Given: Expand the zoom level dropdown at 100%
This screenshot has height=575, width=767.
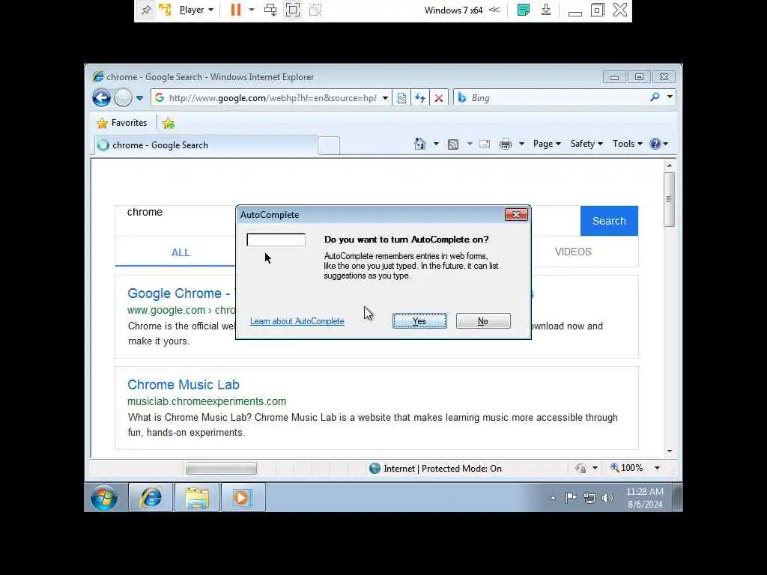Looking at the screenshot, I should (657, 469).
